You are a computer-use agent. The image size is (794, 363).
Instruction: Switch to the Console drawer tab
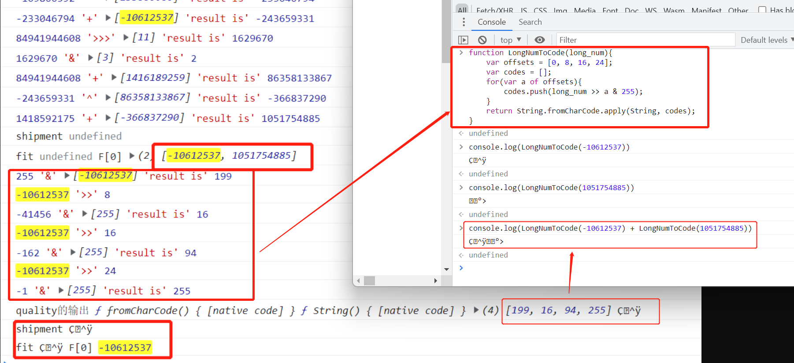pyautogui.click(x=492, y=22)
